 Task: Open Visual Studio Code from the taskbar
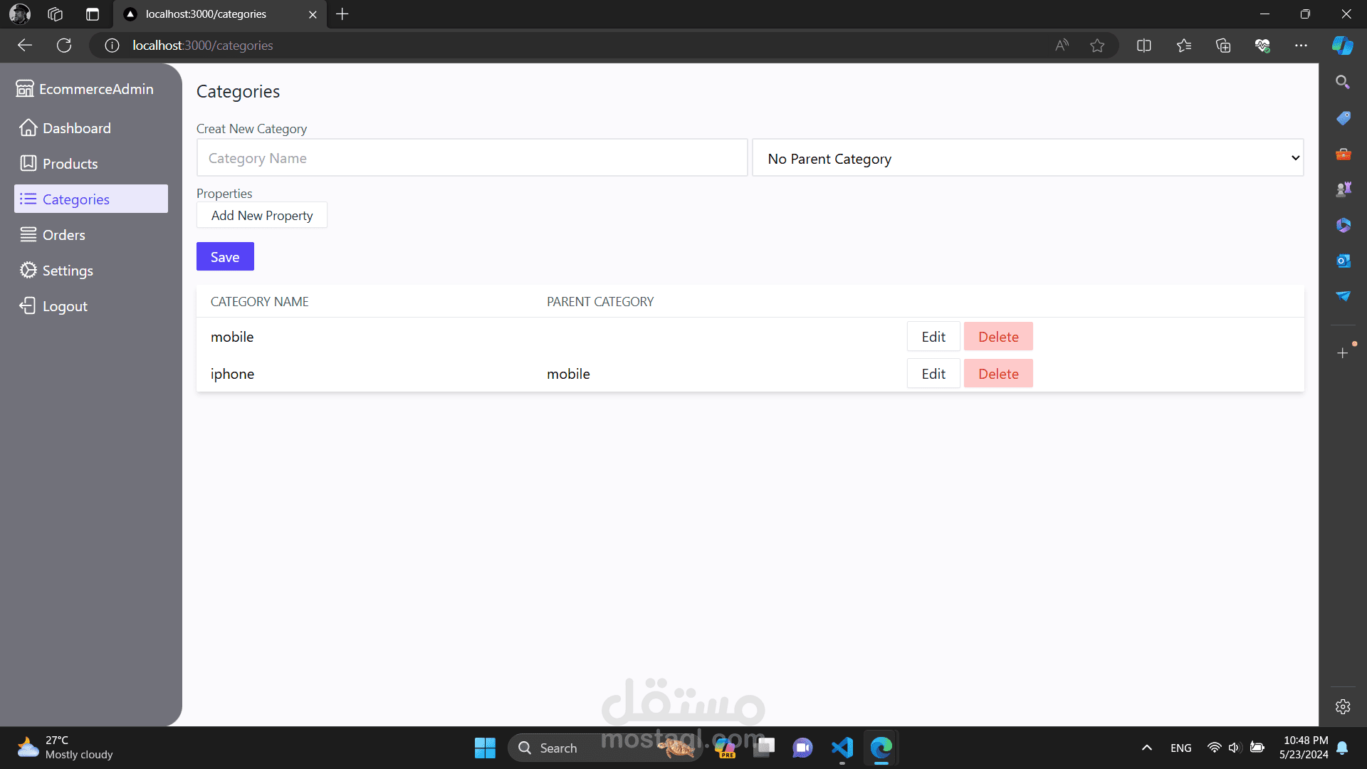(842, 748)
